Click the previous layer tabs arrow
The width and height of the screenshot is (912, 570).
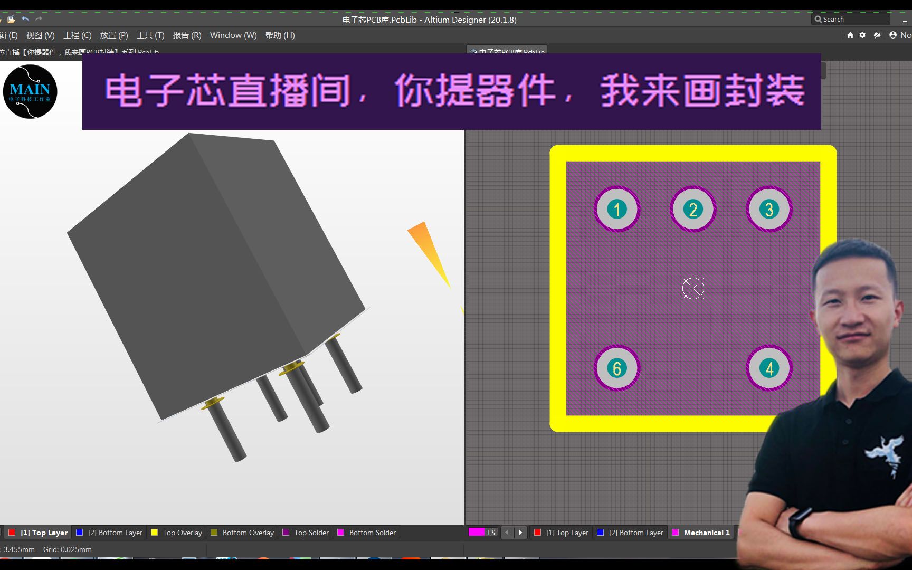pos(507,533)
